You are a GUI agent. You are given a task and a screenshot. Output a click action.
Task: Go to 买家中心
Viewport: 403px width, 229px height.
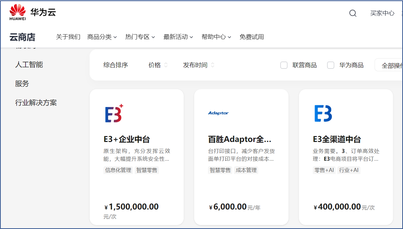[382, 13]
